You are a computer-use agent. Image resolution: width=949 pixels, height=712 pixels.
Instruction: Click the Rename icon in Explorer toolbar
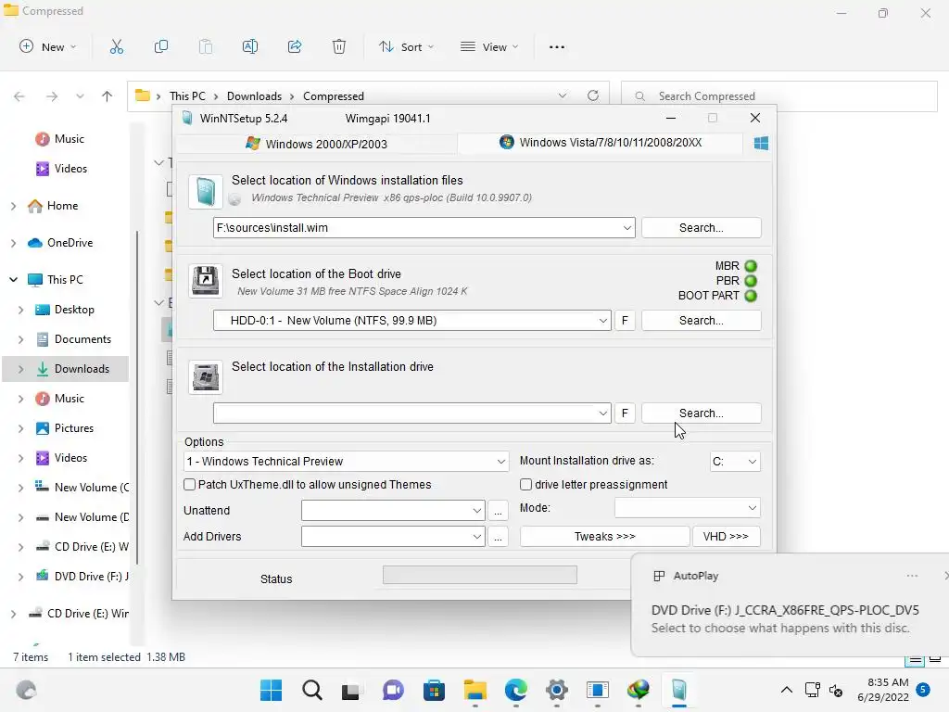[x=250, y=46]
